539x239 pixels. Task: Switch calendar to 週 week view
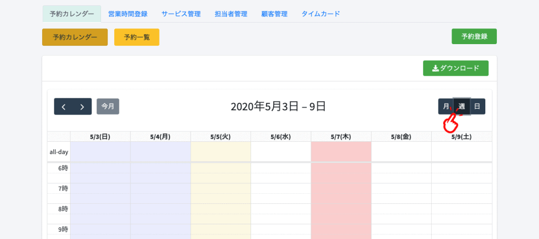pos(462,106)
